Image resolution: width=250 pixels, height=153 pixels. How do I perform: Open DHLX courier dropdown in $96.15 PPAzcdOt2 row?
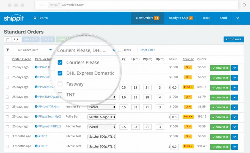tap(188, 87)
